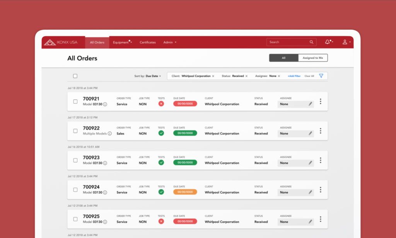This screenshot has height=238, width=396.
Task: Switch view to Assigned to Me
Action: (313, 58)
